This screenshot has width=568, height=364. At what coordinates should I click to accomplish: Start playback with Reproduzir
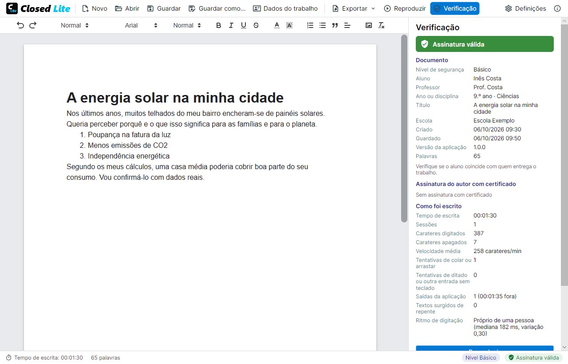click(x=405, y=8)
